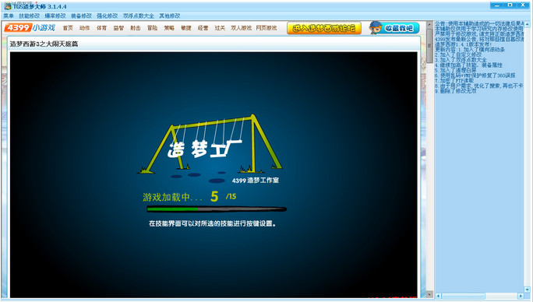The image size is (533, 302).
Task: Click the announcement panel scroll-right arrow
Action: click(x=521, y=296)
